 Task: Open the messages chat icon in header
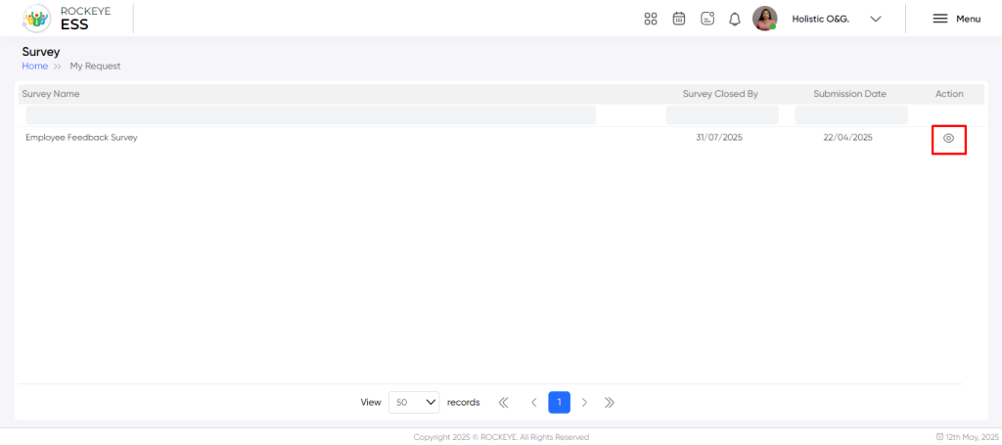tap(706, 19)
